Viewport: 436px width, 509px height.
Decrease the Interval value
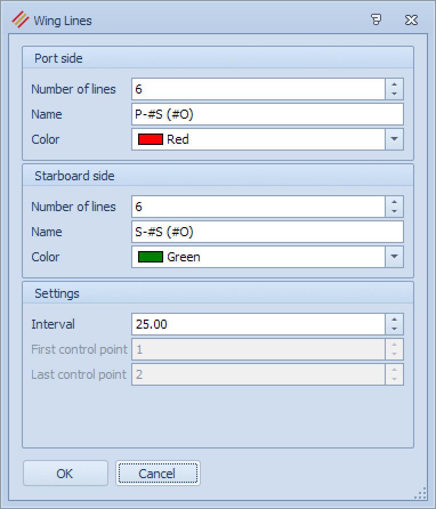(394, 329)
